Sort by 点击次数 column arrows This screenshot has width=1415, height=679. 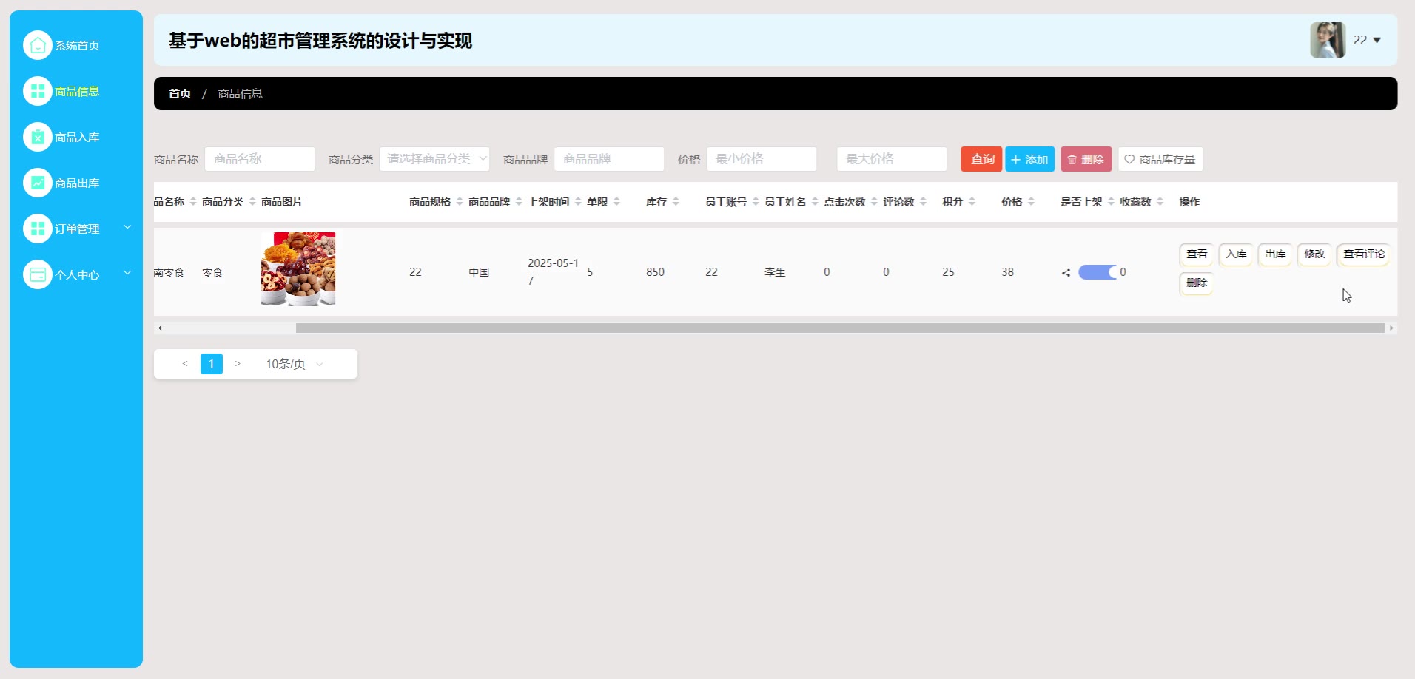[874, 202]
